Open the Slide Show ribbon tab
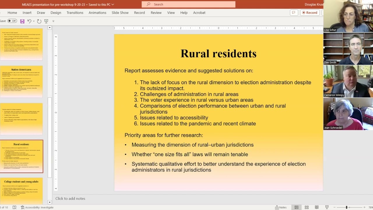The image size is (373, 210). [x=120, y=13]
